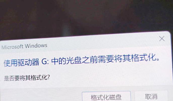Dismiss the format prompt with 取消
The height and width of the screenshot is (101, 173).
pos(151,96)
